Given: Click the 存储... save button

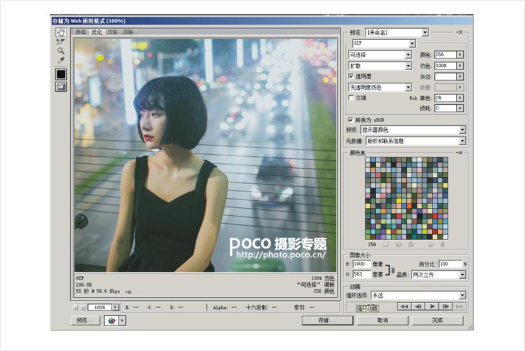Looking at the screenshot, I should pyautogui.click(x=327, y=320).
